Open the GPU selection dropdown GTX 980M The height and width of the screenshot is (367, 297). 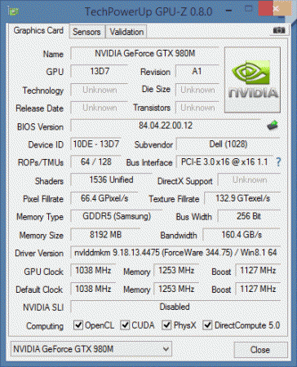[91, 349]
